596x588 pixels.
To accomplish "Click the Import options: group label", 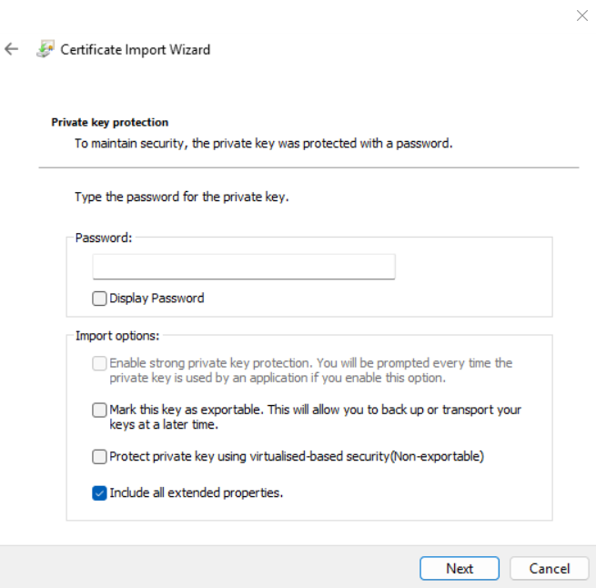I will tap(117, 335).
